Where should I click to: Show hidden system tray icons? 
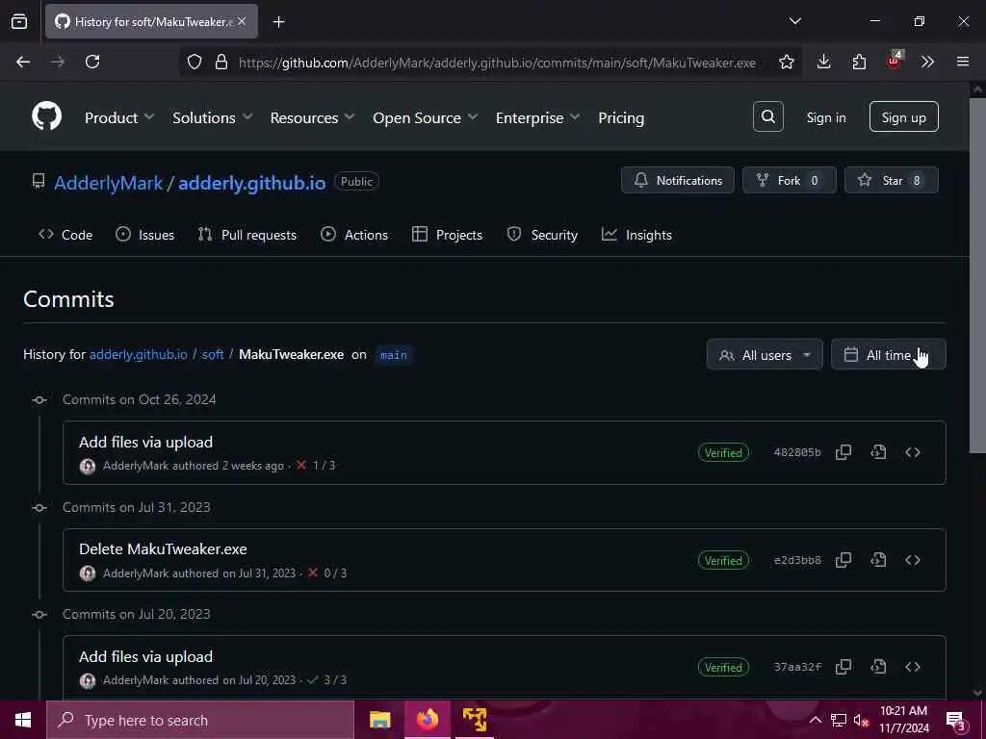click(x=815, y=720)
